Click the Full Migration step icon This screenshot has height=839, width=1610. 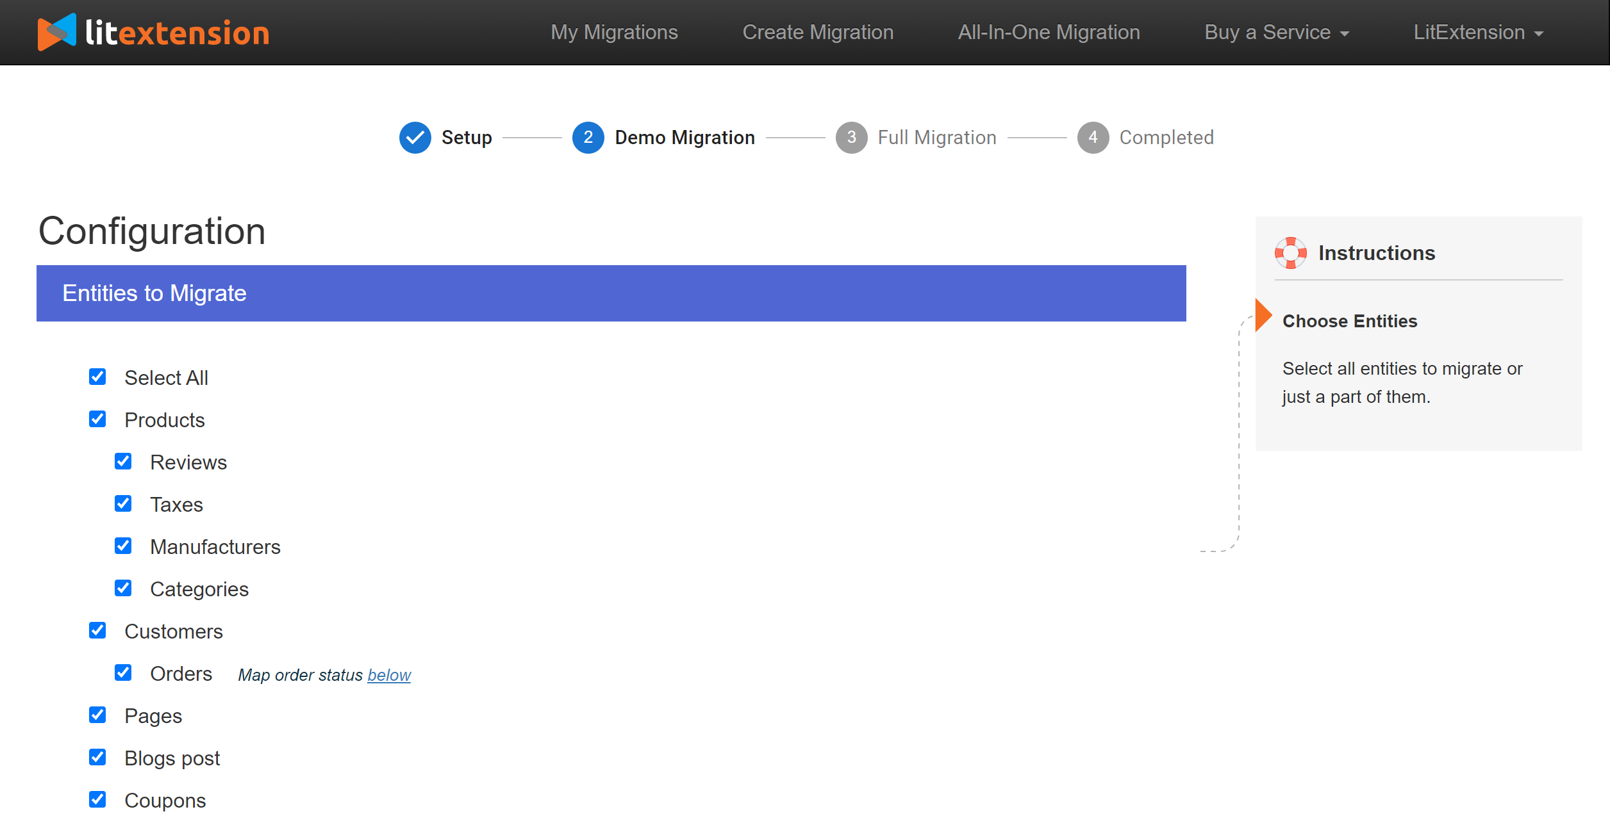click(x=851, y=136)
